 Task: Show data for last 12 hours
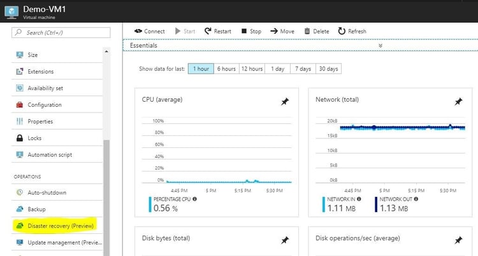pyautogui.click(x=252, y=69)
